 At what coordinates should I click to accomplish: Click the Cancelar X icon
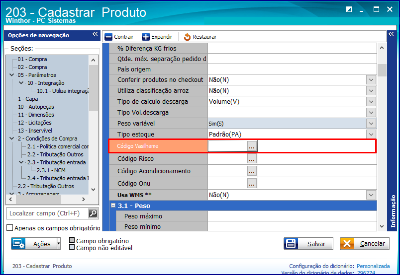pos(347,244)
